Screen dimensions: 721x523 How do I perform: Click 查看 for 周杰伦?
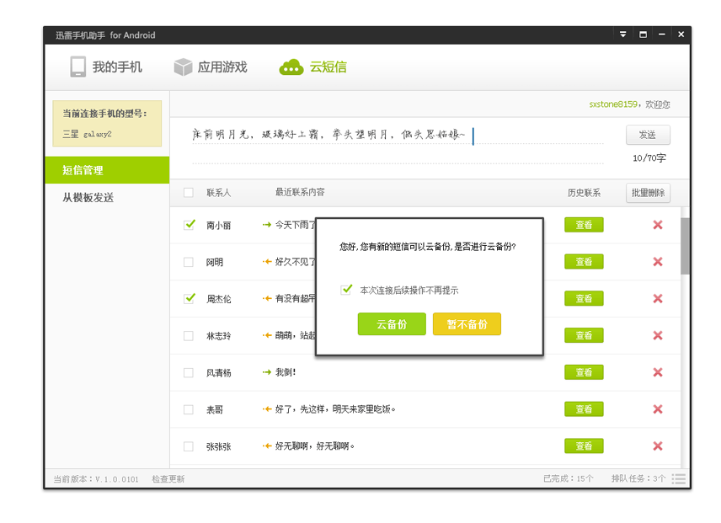coord(584,299)
